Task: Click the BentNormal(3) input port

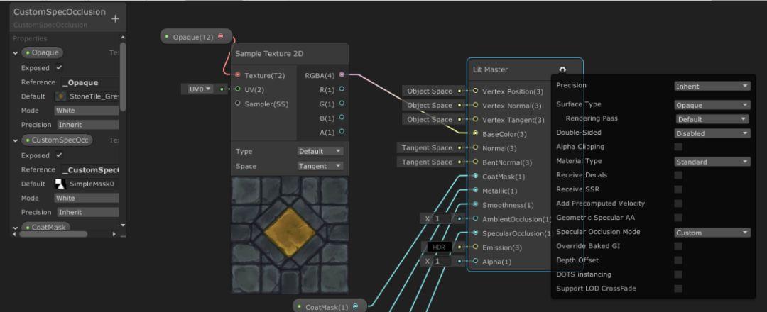Action: click(475, 162)
